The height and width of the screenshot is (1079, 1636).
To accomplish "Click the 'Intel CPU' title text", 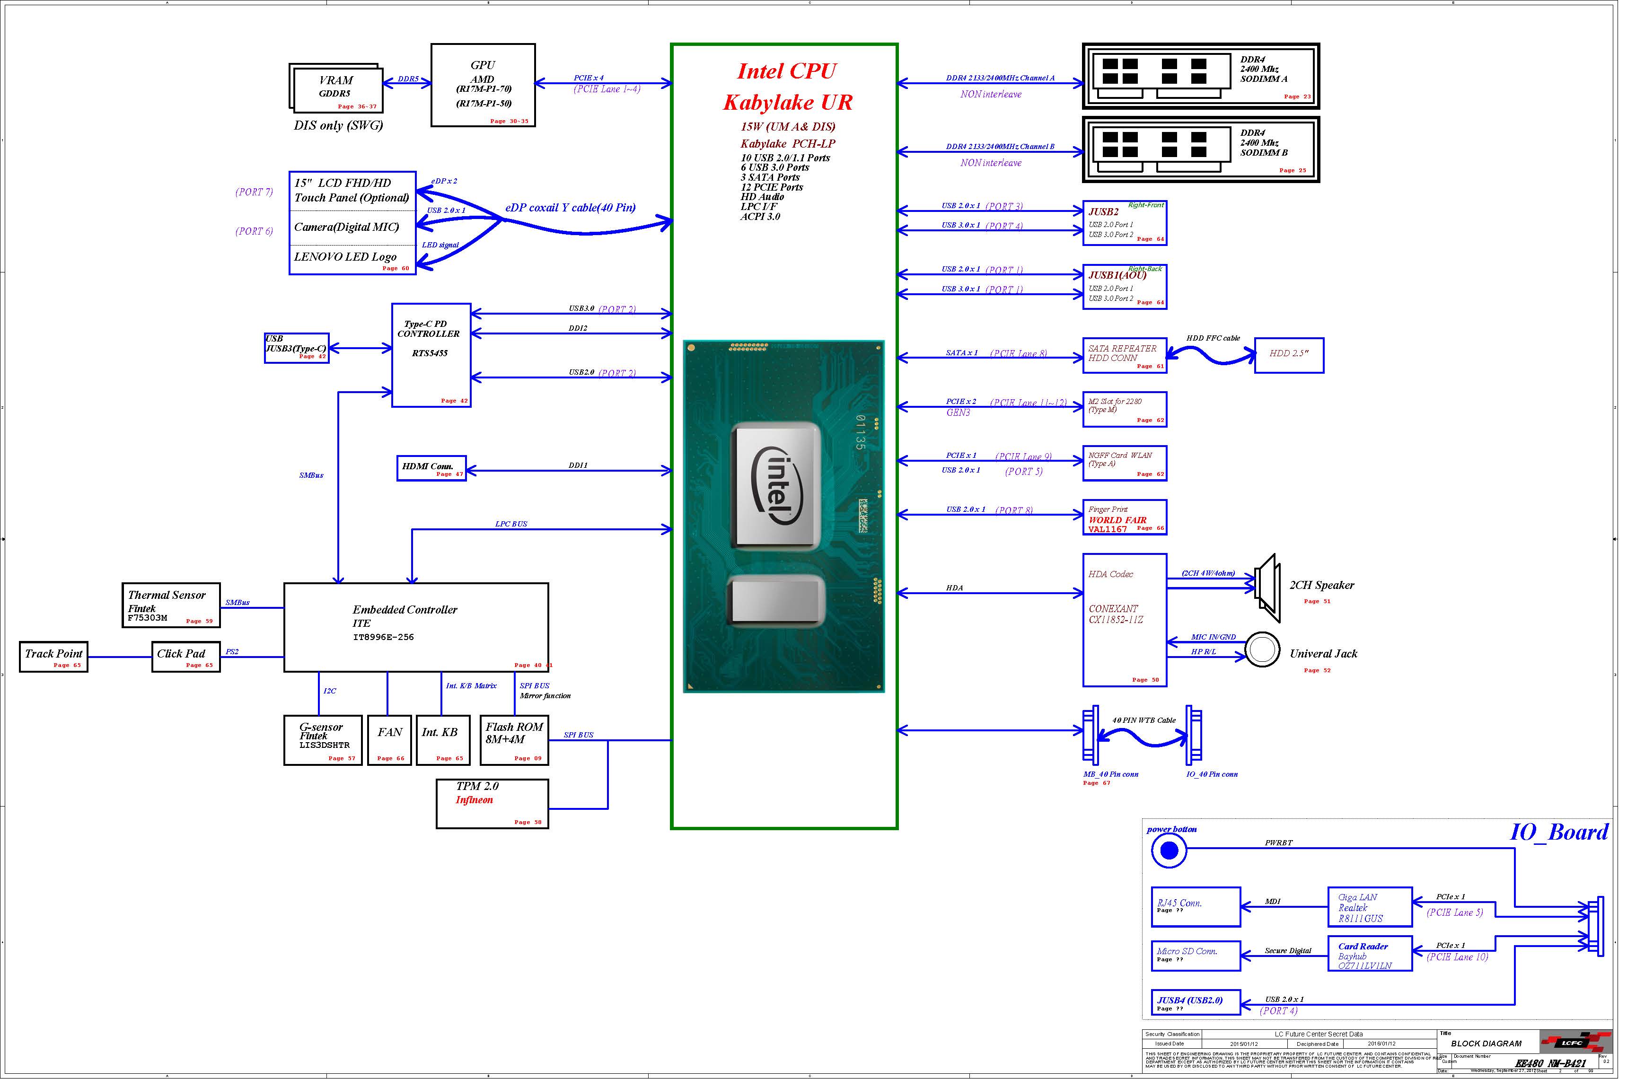I will point(795,71).
